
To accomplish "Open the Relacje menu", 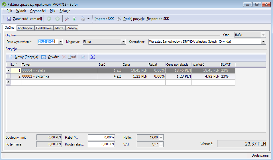I will click(x=65, y=11).
